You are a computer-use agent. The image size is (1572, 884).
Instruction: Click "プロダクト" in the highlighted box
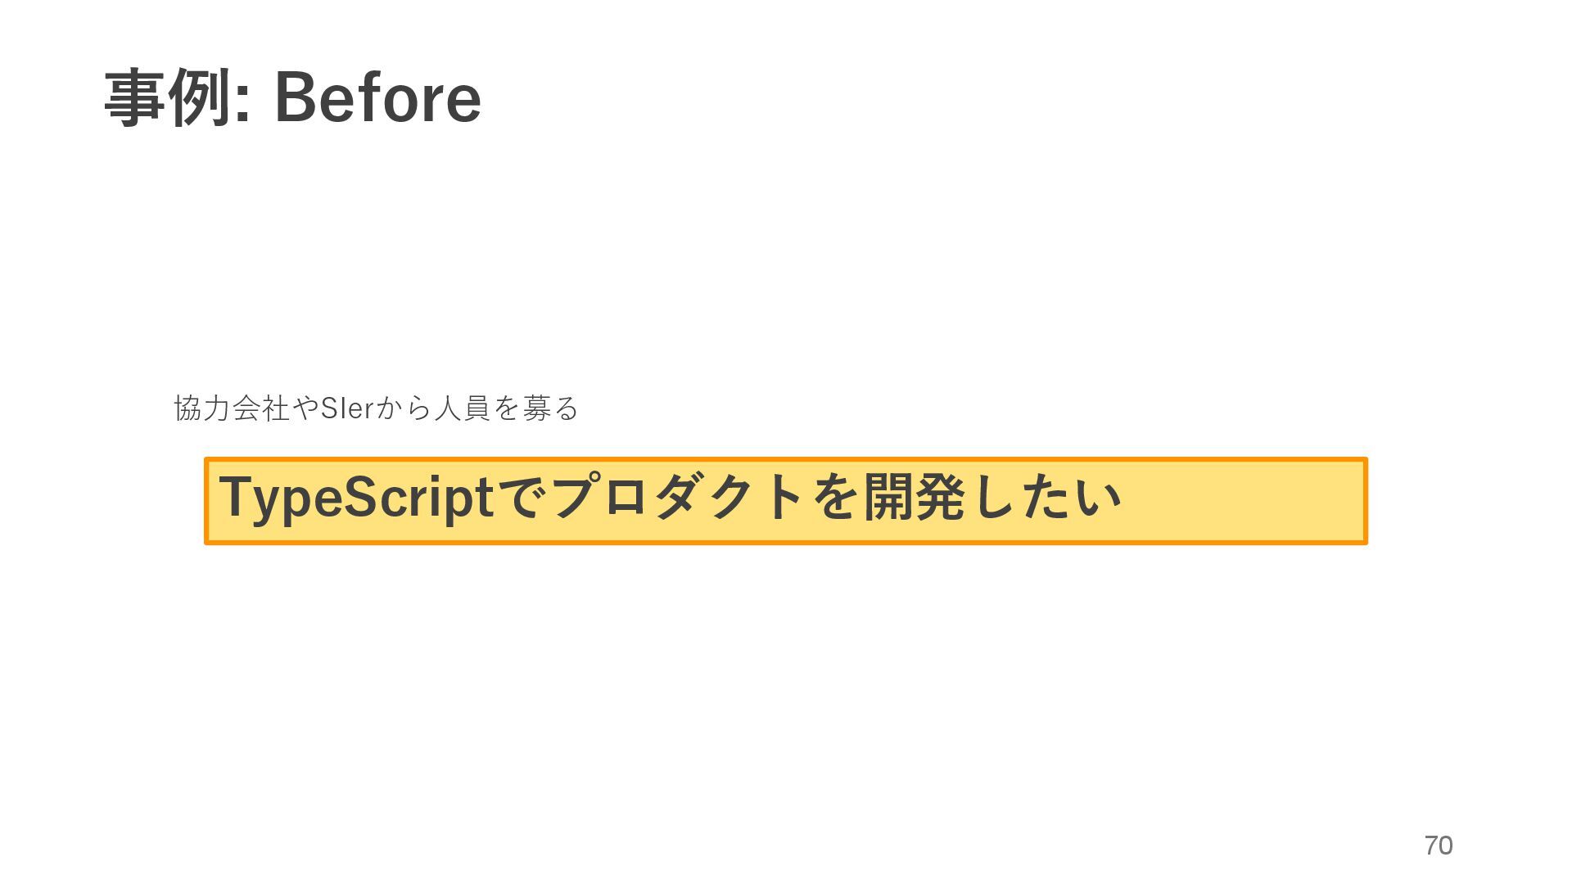coord(677,497)
